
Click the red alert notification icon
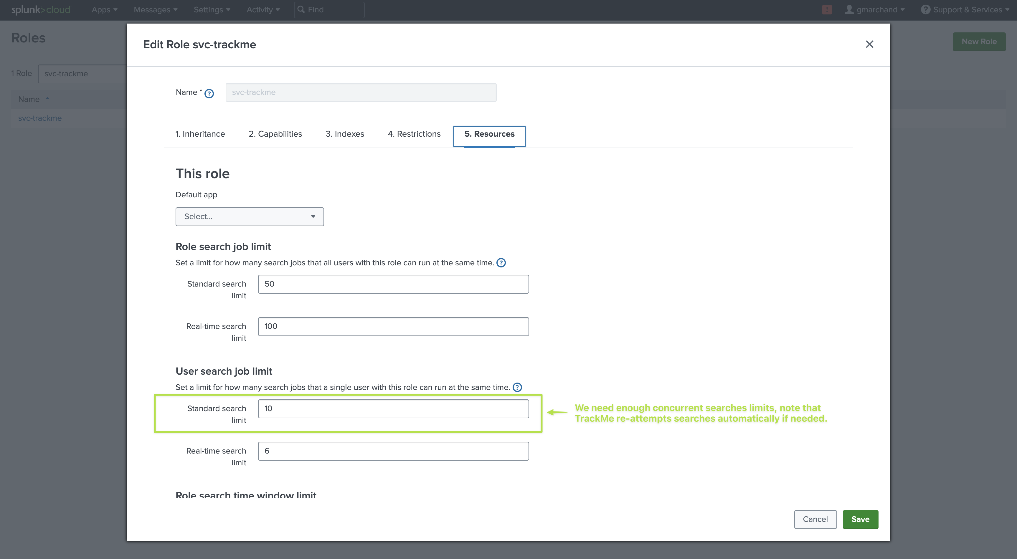coord(827,9)
